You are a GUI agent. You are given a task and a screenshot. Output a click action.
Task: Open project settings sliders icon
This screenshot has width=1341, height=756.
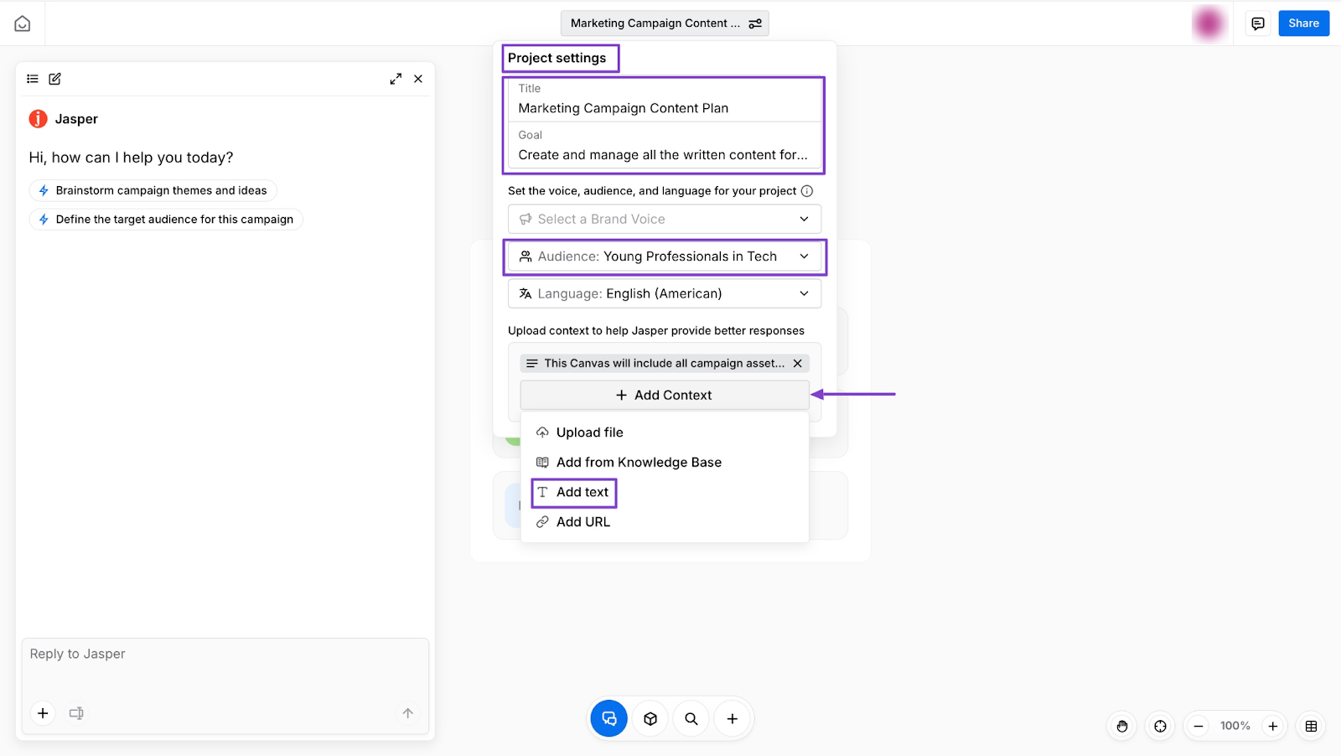pos(755,23)
